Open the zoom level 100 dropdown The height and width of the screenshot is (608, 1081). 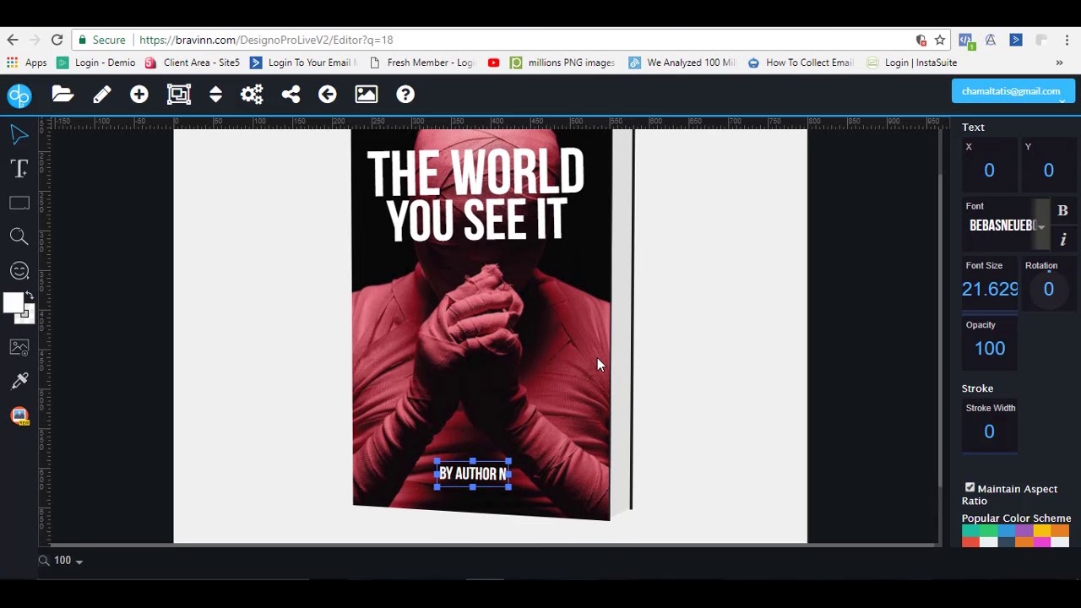pos(68,561)
